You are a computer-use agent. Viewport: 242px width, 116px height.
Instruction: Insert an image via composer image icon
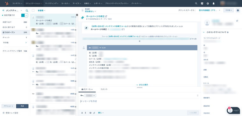click(x=90, y=113)
